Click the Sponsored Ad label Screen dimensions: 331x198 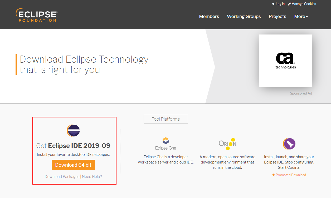(301, 93)
